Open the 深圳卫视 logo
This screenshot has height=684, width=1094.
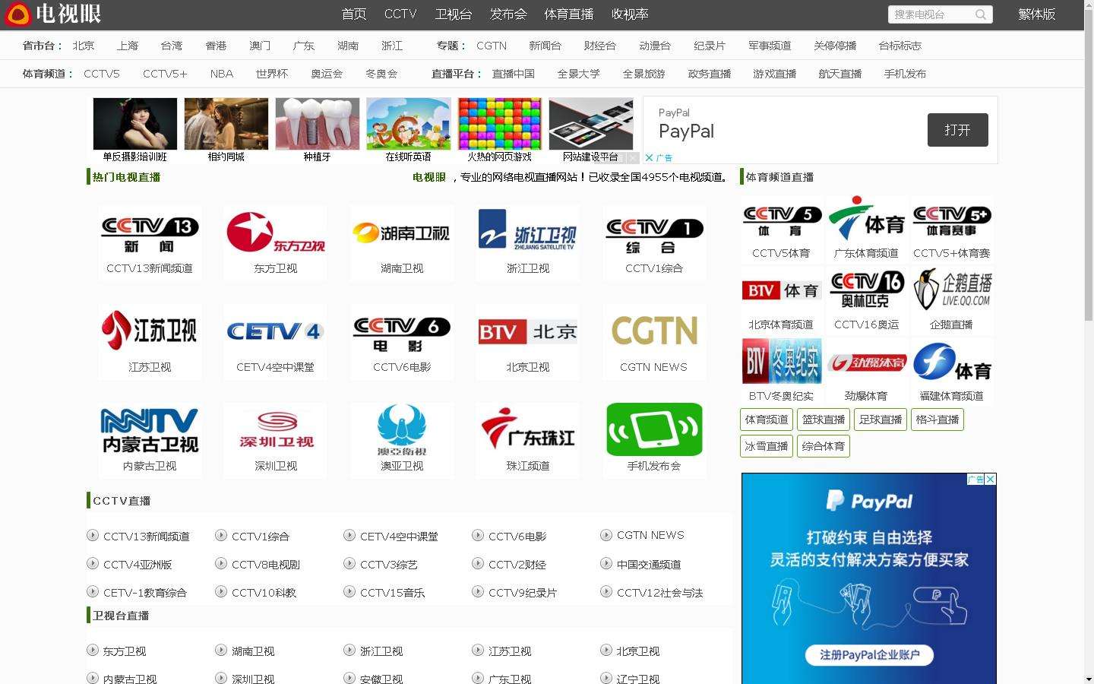(x=276, y=430)
